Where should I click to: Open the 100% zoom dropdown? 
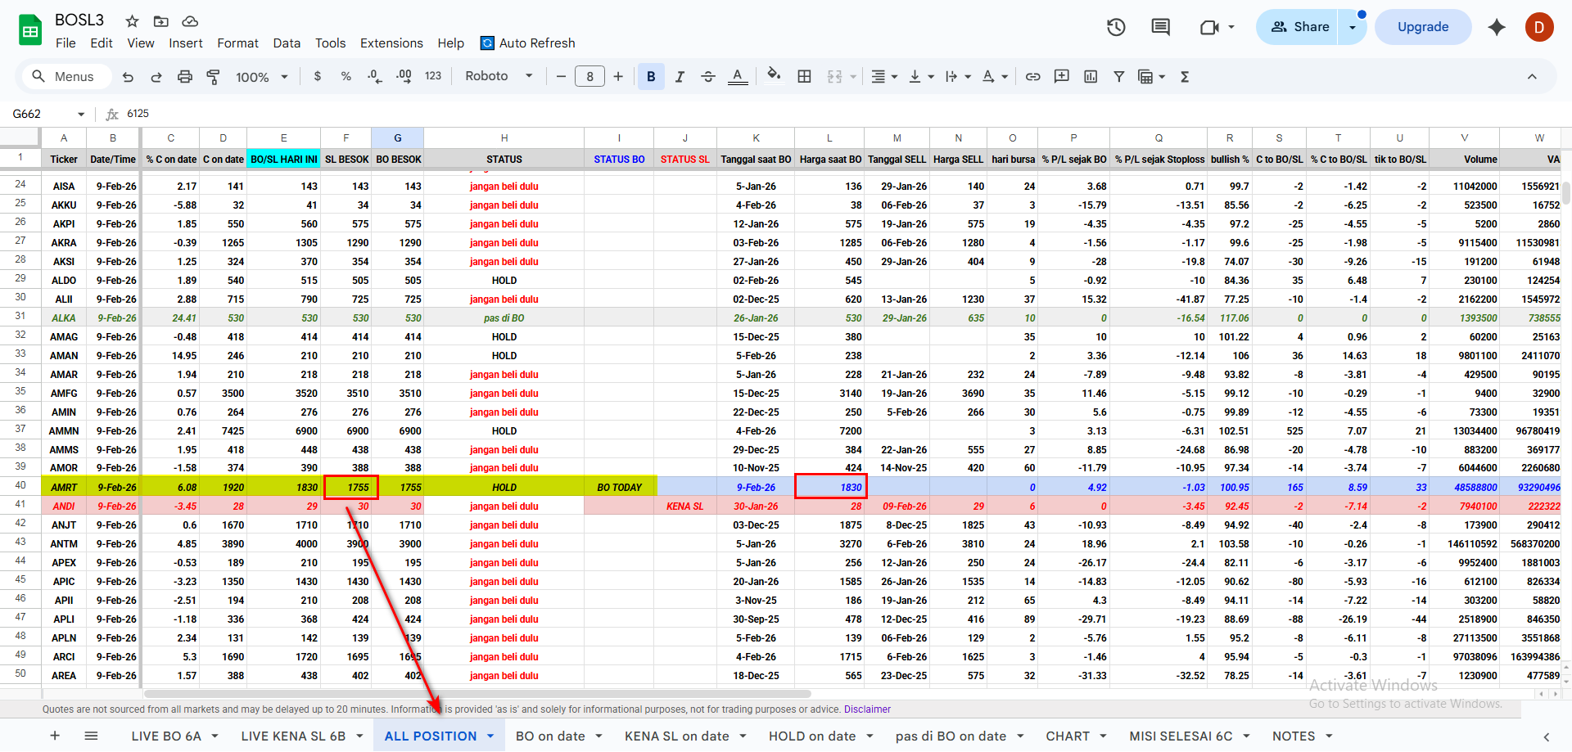(261, 77)
